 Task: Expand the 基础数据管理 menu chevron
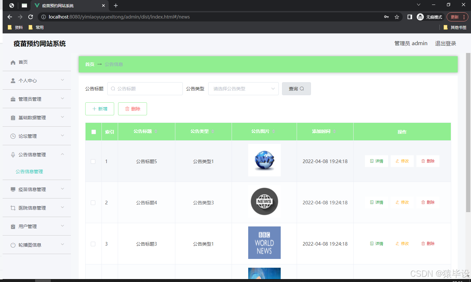tap(62, 117)
